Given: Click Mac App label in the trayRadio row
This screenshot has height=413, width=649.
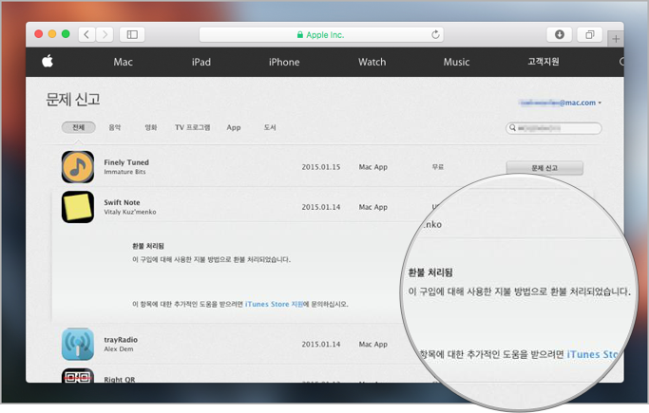Looking at the screenshot, I should click(372, 344).
